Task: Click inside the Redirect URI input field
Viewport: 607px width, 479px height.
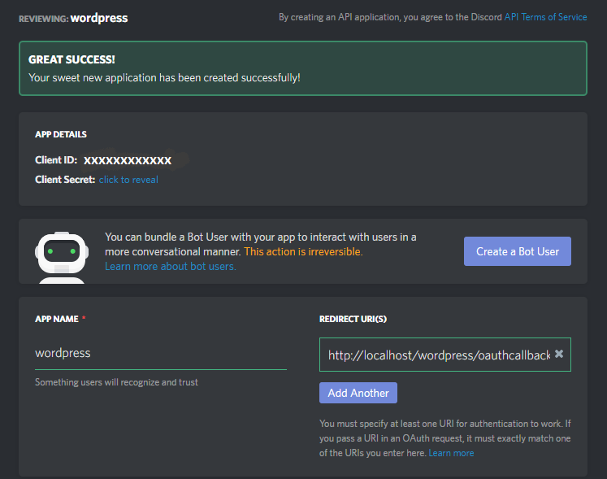Action: click(x=439, y=355)
